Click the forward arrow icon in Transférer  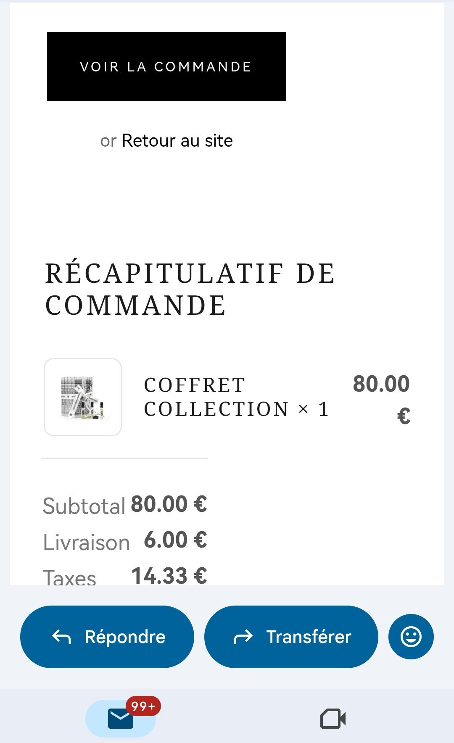tap(243, 637)
